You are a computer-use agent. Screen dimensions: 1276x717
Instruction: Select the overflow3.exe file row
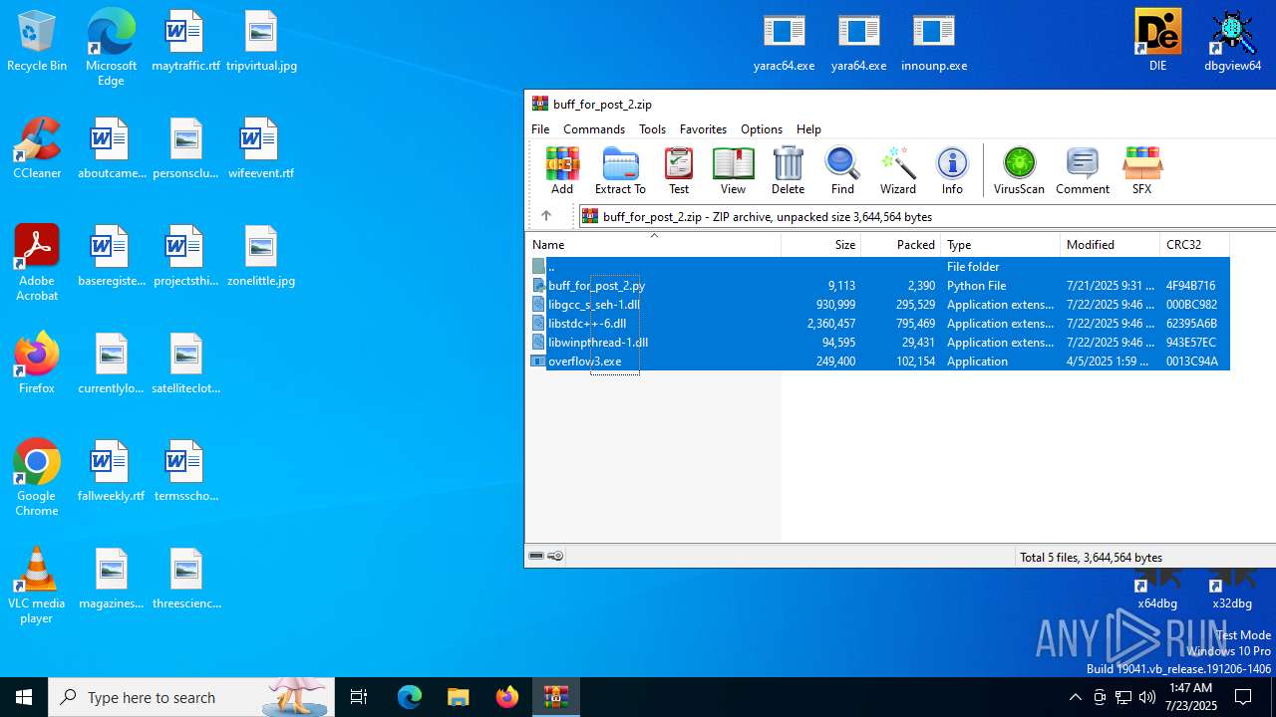(x=878, y=361)
